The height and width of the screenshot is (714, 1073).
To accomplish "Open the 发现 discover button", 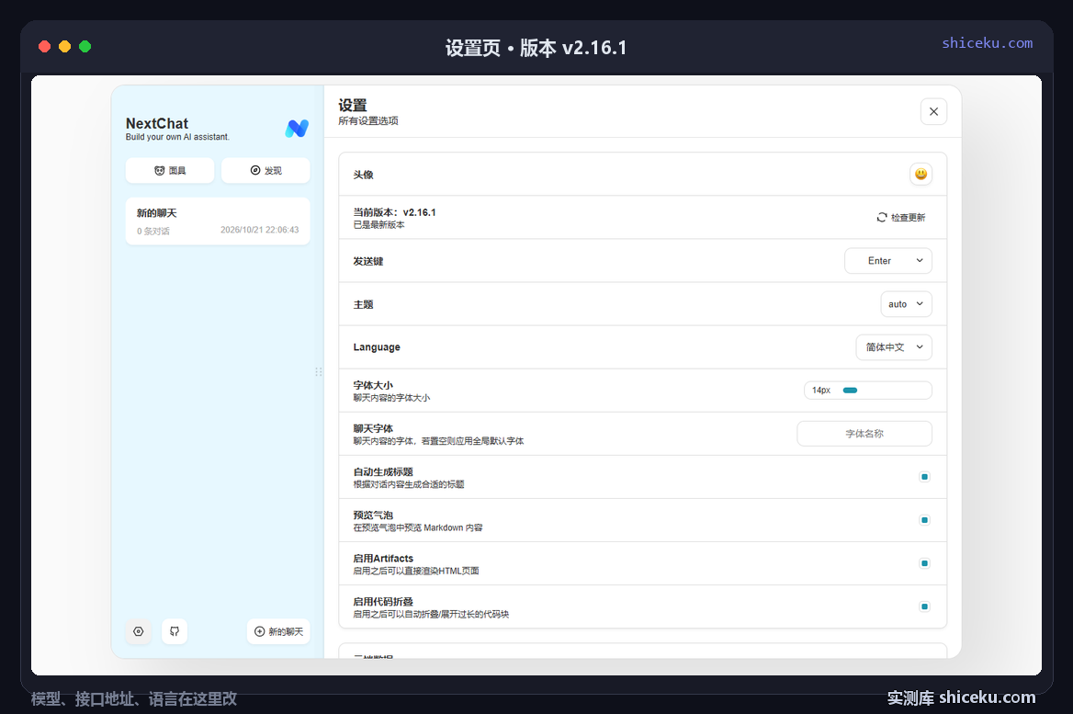I will coord(265,170).
